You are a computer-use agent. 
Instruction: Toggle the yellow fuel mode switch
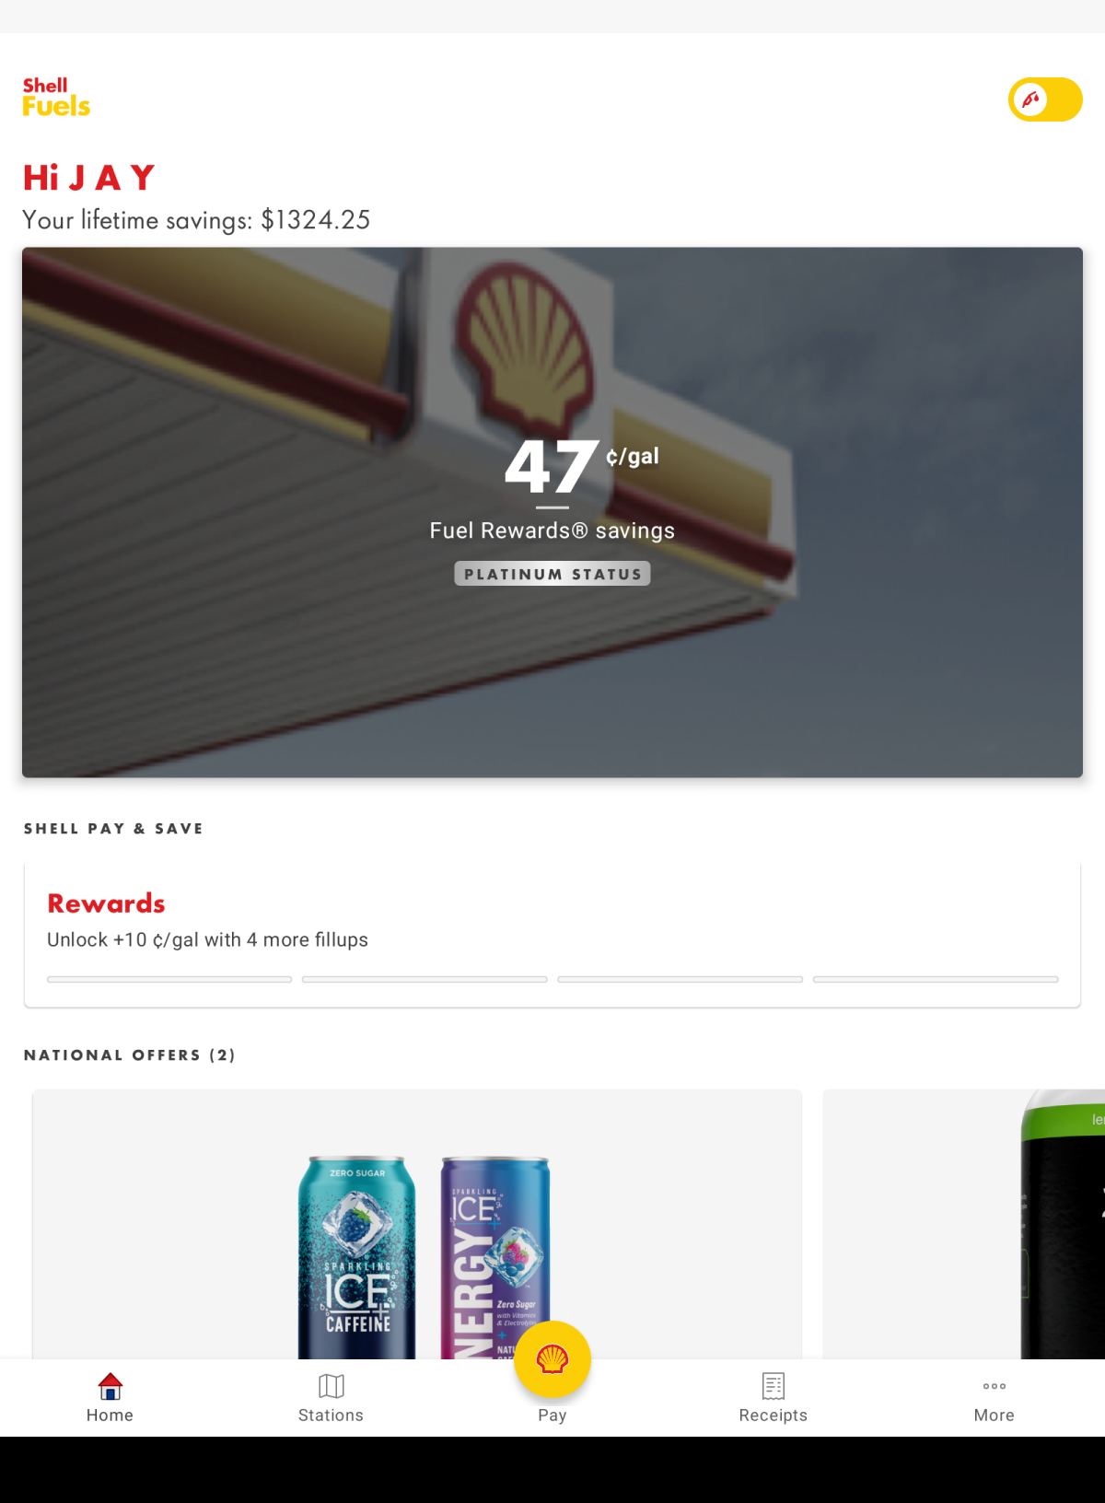click(1045, 99)
